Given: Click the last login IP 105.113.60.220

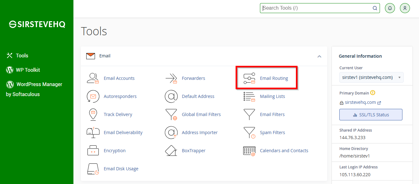Looking at the screenshot, I should 355,175.
